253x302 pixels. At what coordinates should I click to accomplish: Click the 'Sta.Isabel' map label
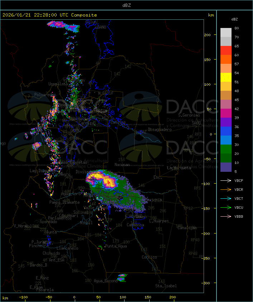(166, 286)
